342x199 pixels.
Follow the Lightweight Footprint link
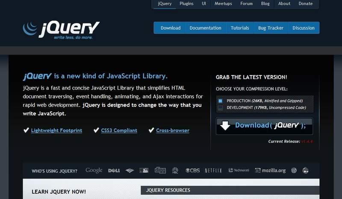(x=56, y=130)
